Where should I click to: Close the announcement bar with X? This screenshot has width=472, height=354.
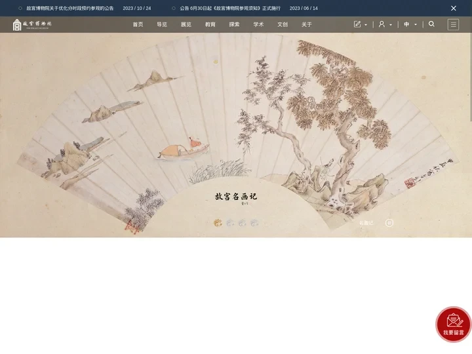click(454, 8)
